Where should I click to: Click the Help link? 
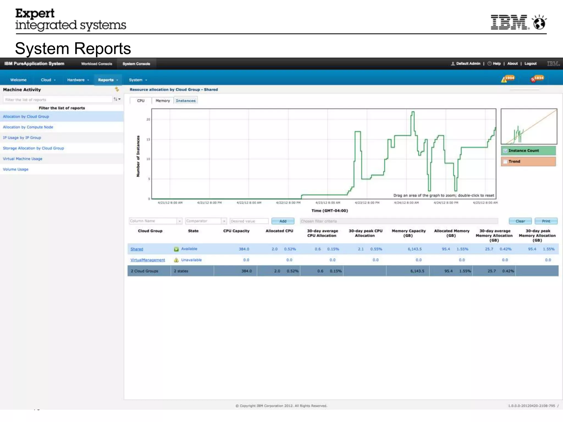[x=496, y=63]
